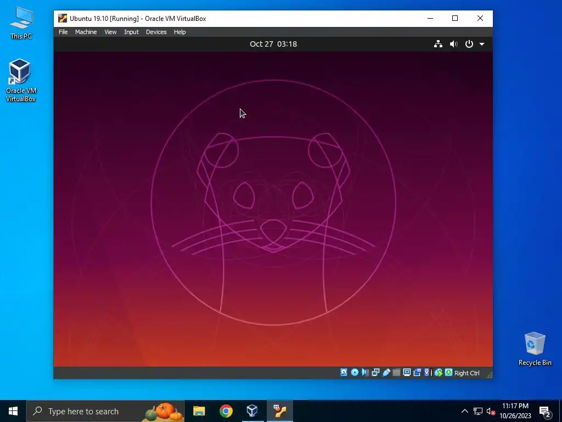The width and height of the screenshot is (562, 422).
Task: Open Ubuntu network indicator in top bar
Action: coord(438,44)
